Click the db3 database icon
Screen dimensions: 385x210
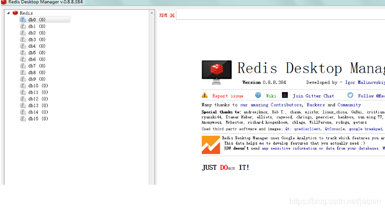pos(23,39)
